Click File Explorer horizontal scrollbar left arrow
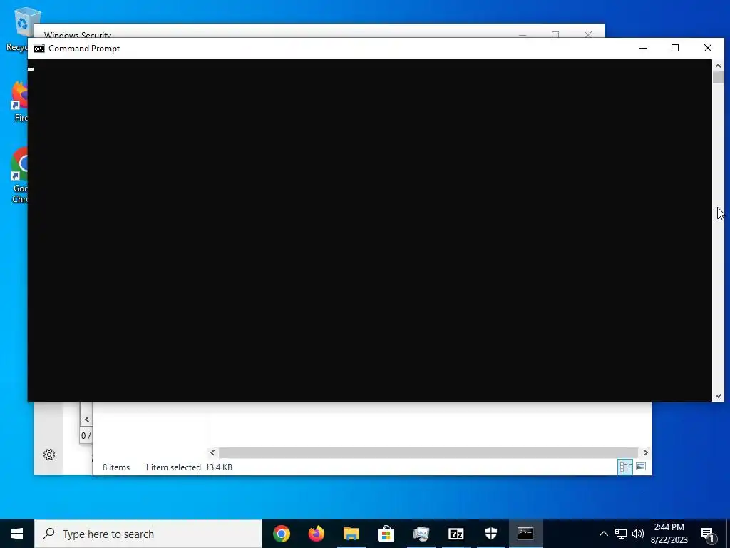 coord(212,452)
